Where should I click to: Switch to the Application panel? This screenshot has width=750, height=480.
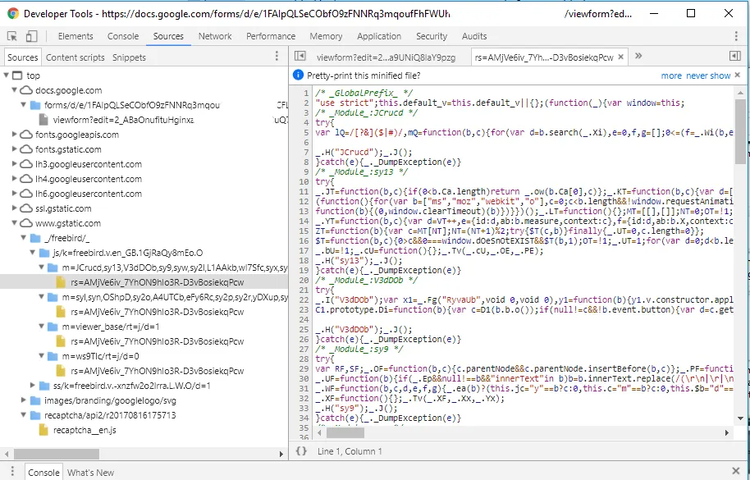coord(379,36)
